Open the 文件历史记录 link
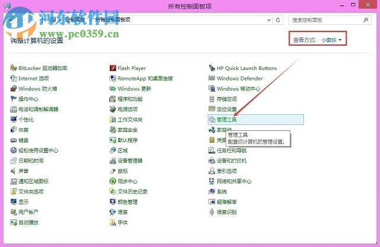This screenshot has height=247, width=380. point(132,191)
